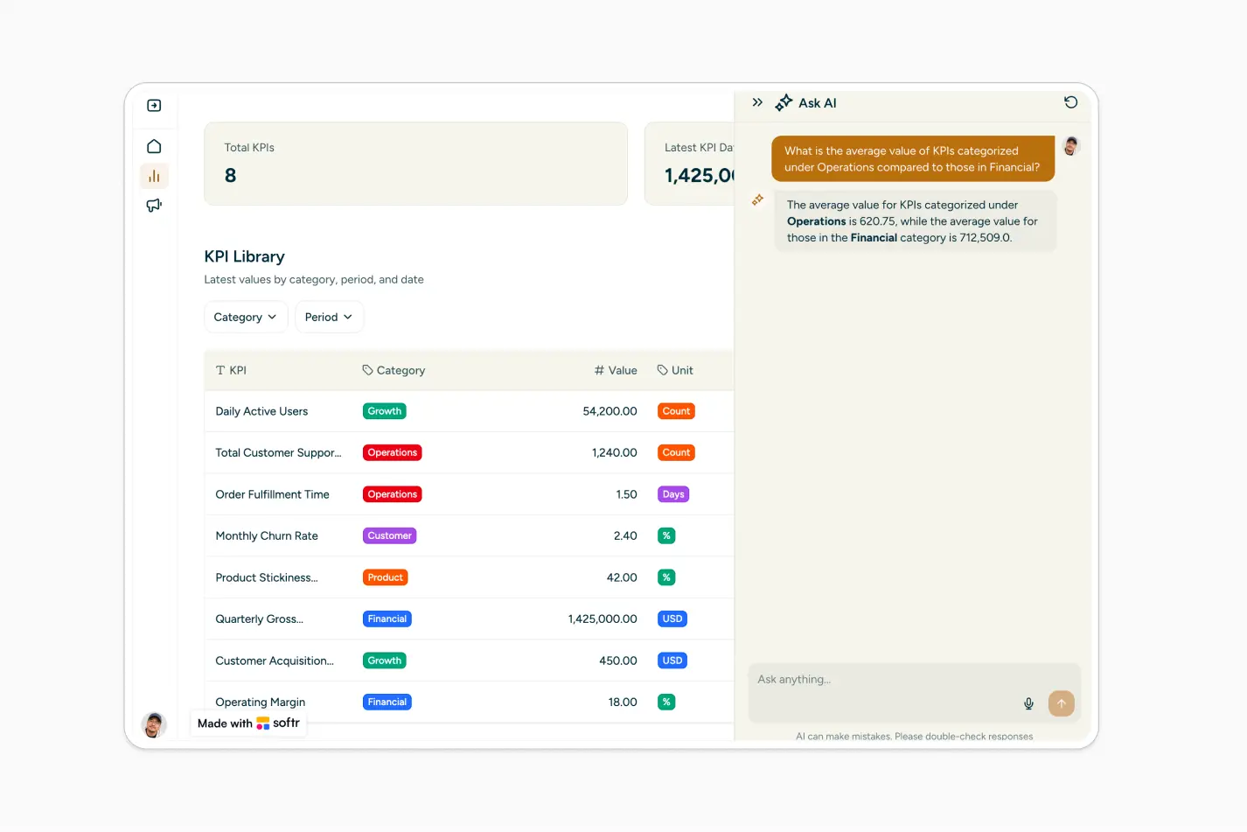Click the USD unit on Quarterly Gross
Viewport: 1247px width, 832px height.
click(672, 619)
